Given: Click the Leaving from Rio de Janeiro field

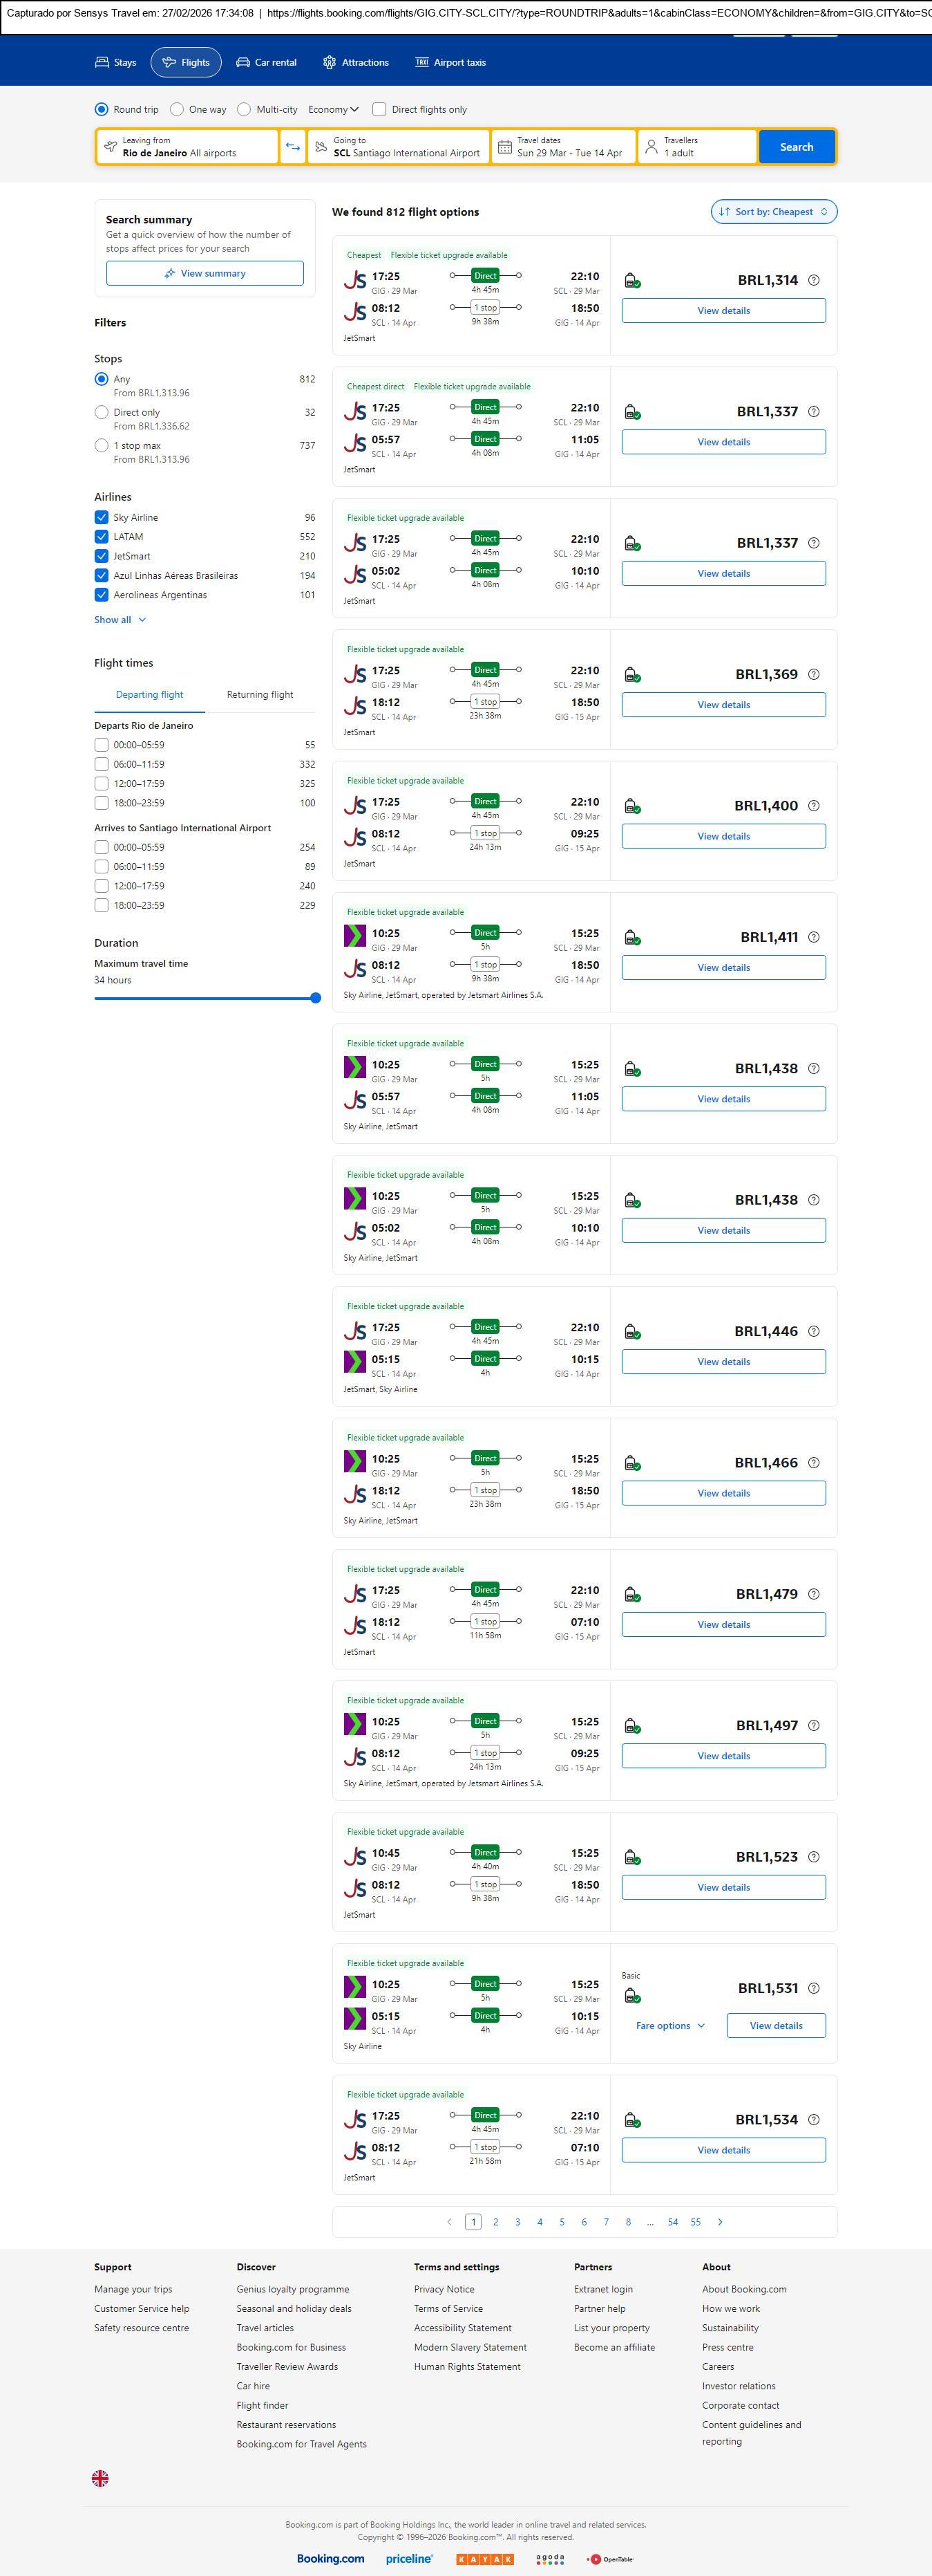Looking at the screenshot, I should [x=187, y=147].
